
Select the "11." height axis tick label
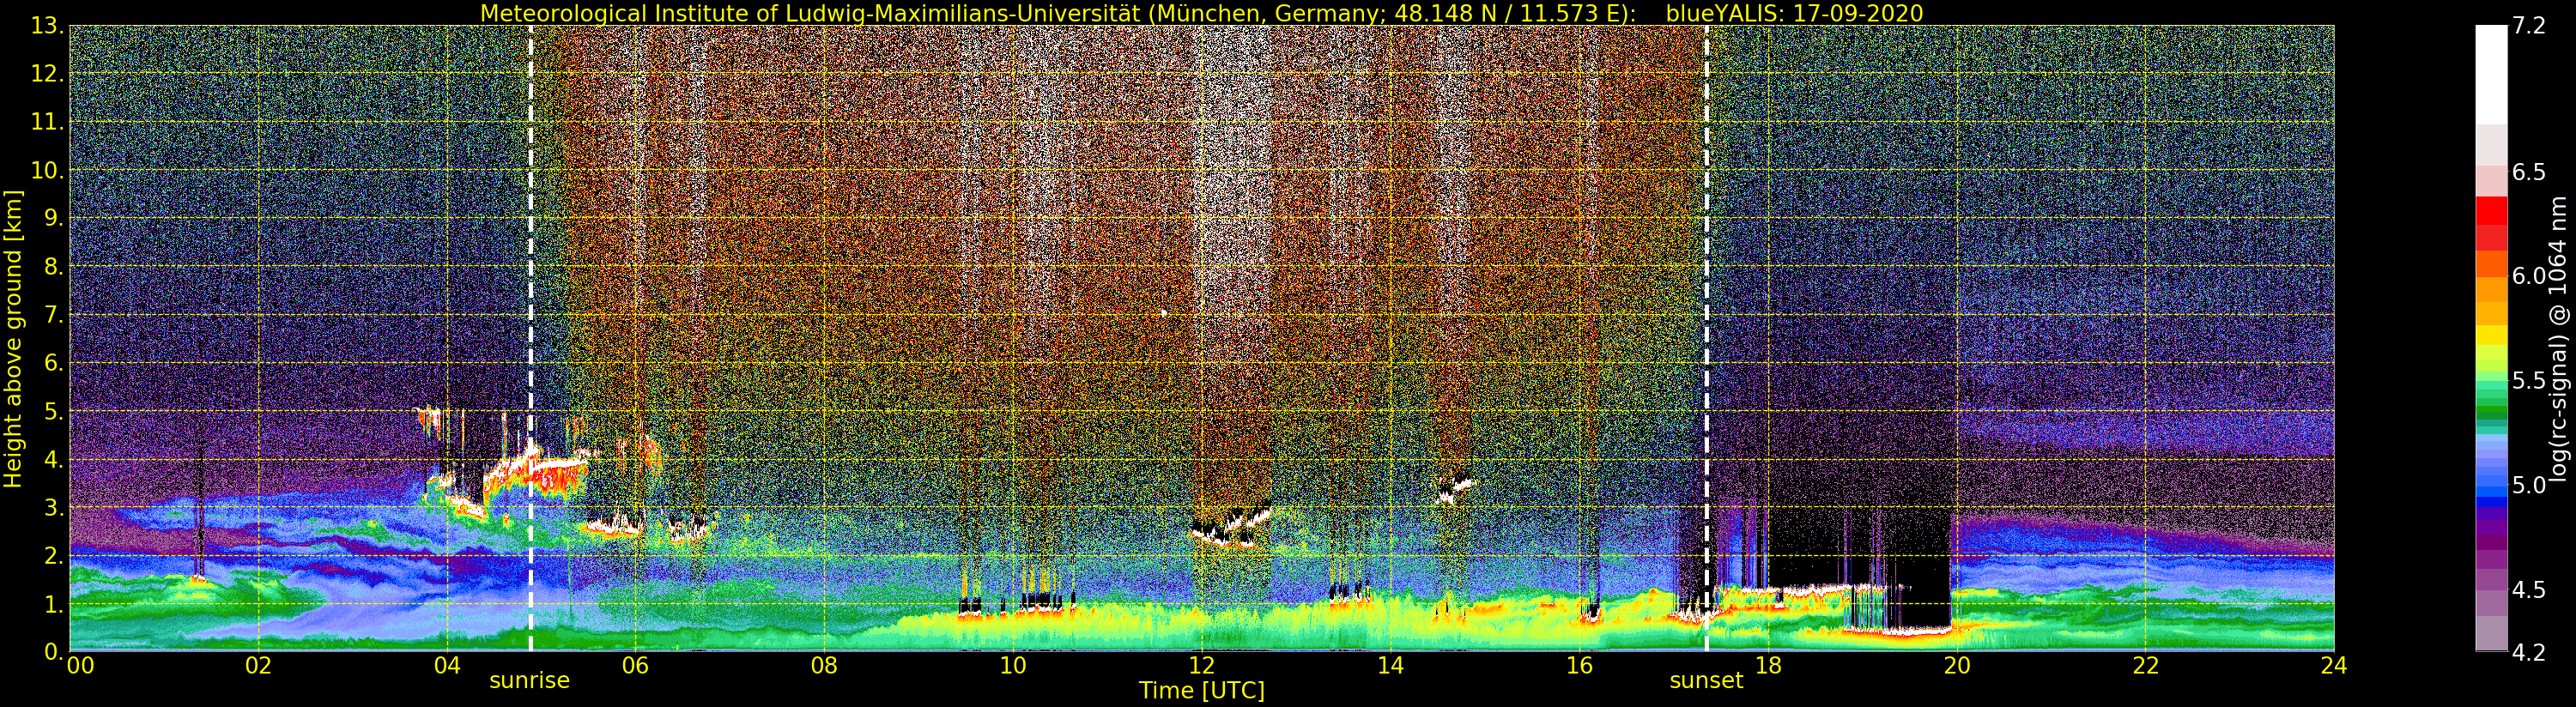tap(48, 122)
